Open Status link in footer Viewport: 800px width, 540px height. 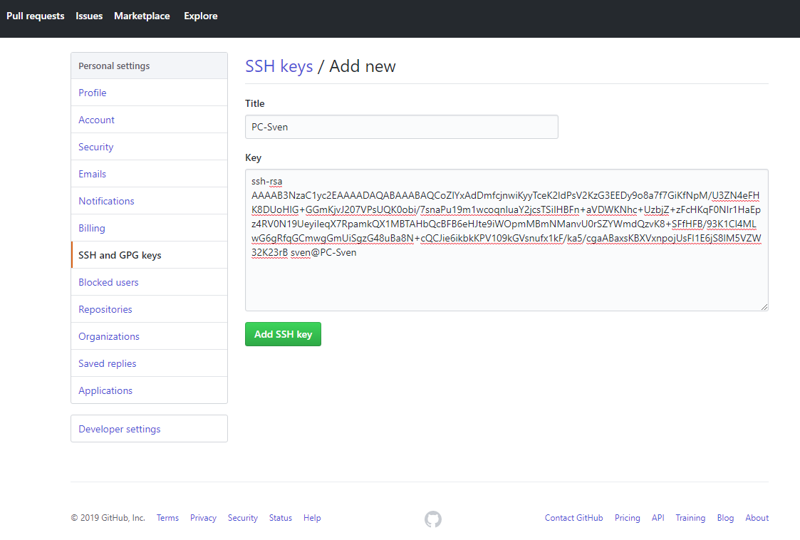tap(280, 517)
